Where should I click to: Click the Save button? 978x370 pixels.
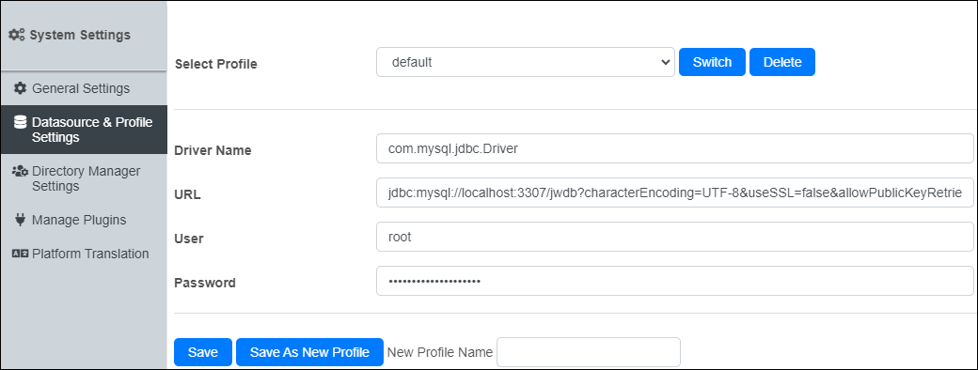click(x=203, y=352)
